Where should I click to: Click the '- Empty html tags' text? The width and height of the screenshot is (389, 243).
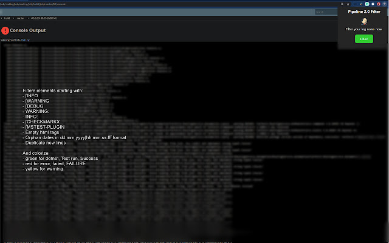(41, 132)
